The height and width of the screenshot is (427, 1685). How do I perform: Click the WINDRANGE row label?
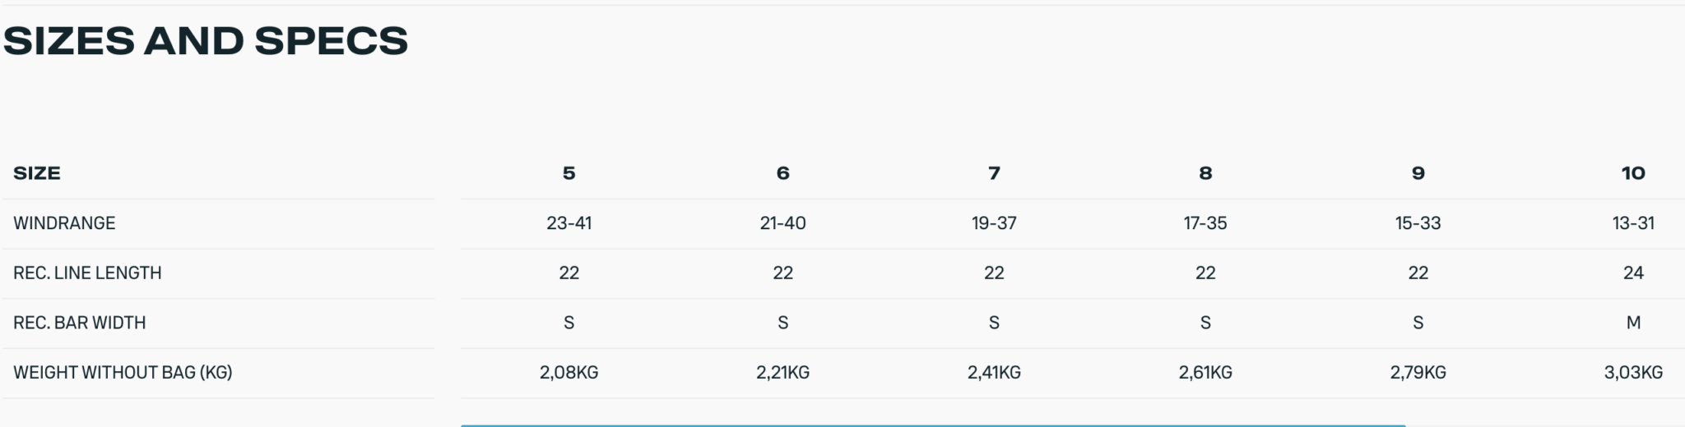pos(64,223)
